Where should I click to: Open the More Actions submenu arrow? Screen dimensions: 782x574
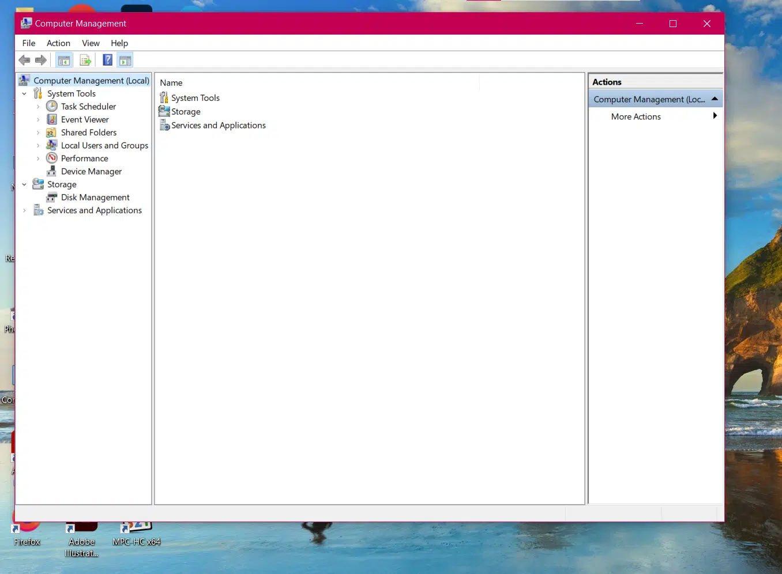pos(715,116)
